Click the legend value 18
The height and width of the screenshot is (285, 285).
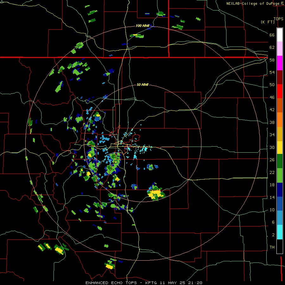pos(272,185)
